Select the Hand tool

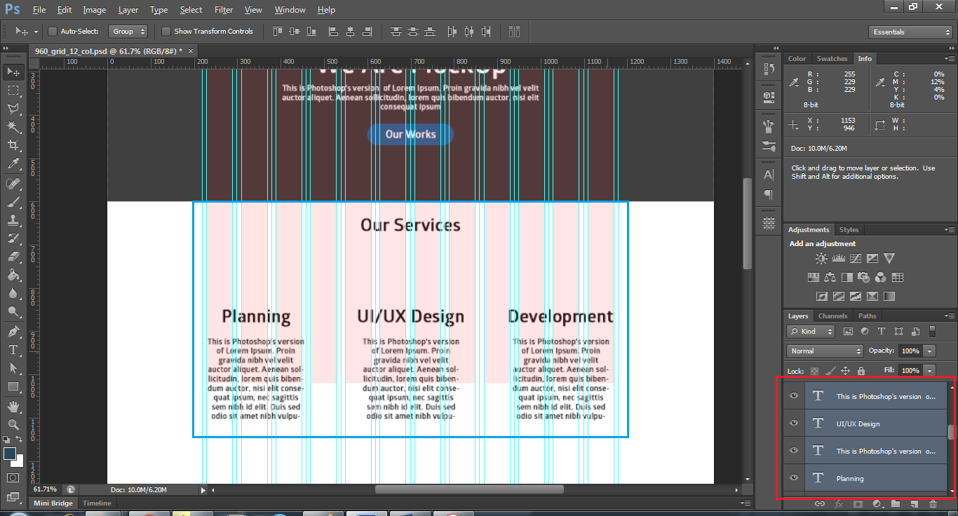pyautogui.click(x=14, y=405)
